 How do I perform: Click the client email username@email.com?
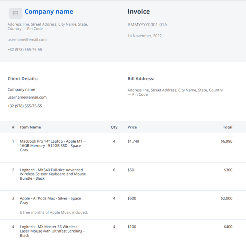point(27,97)
